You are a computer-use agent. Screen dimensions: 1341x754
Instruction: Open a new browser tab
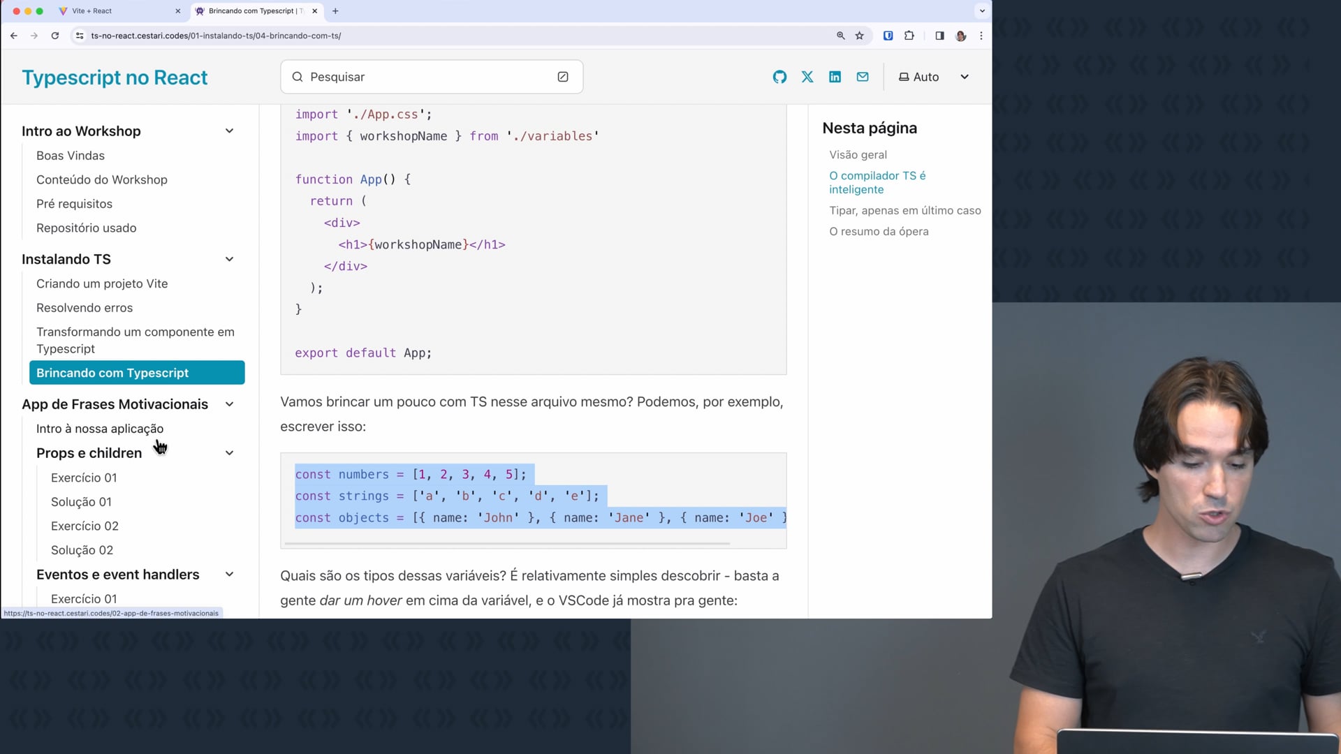(x=335, y=11)
